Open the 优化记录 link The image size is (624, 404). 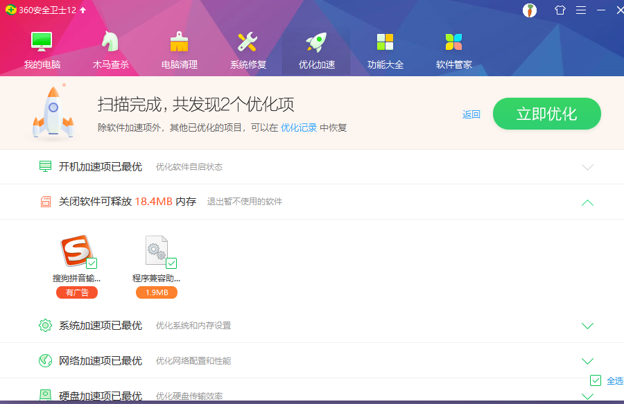pos(299,128)
